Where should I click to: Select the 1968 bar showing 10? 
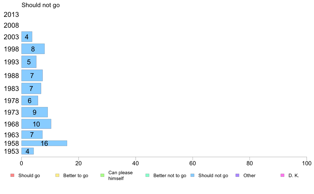[x=36, y=124]
